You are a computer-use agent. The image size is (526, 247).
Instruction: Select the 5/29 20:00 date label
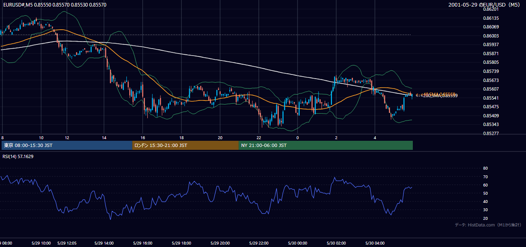point(220,243)
